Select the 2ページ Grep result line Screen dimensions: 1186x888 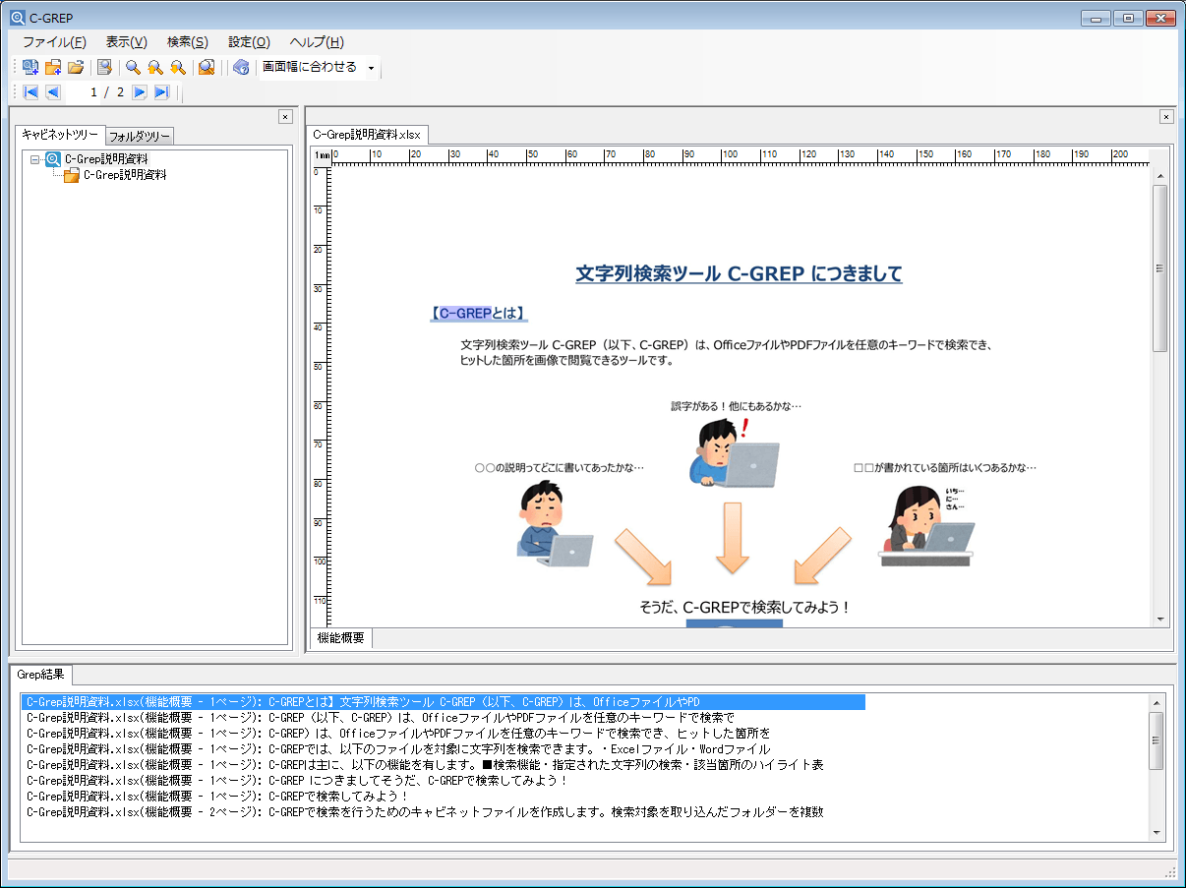pos(423,812)
